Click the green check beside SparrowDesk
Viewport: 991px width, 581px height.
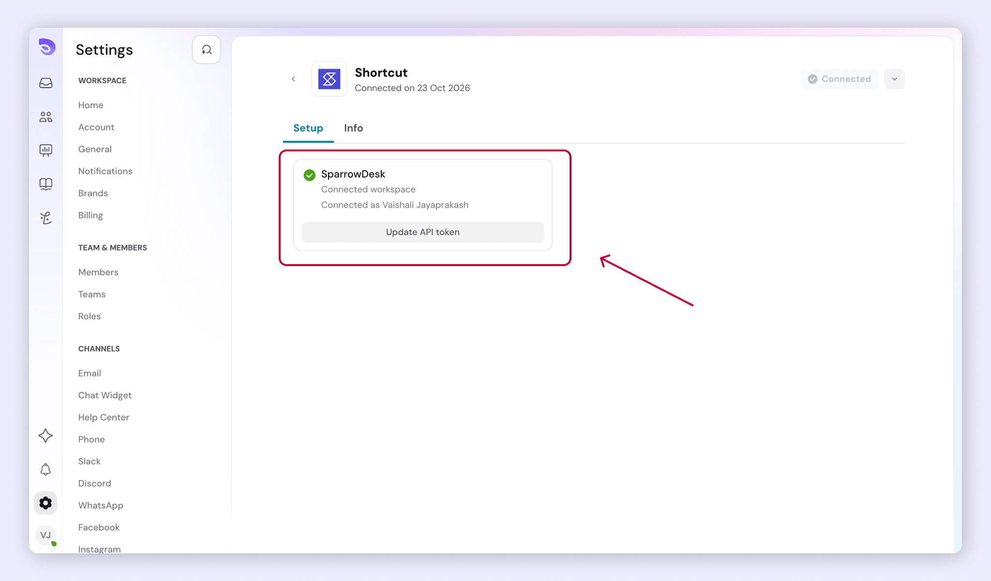point(310,175)
